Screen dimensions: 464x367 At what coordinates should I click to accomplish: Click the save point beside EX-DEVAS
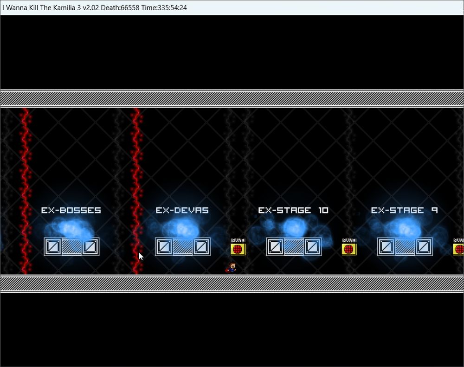(x=238, y=247)
